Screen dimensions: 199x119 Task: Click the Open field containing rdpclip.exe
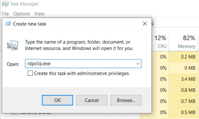(x=83, y=64)
